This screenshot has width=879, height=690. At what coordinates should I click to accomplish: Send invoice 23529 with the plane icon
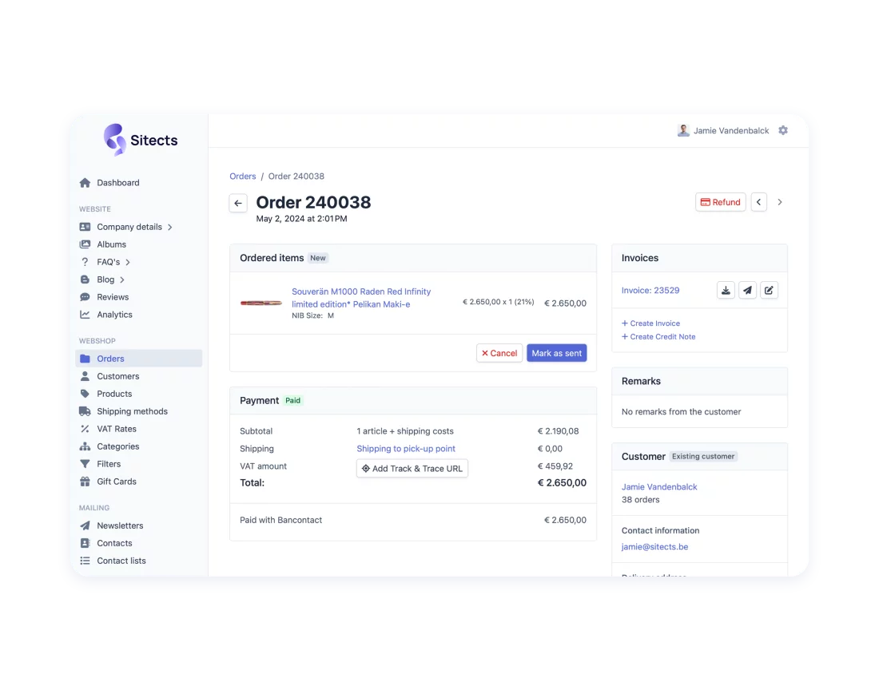(x=747, y=290)
